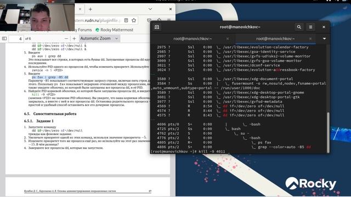Image resolution: width=351 pixels, height=197 pixels.
Task: Switch to the first root@manovichkov terminal tab
Action: pyautogui.click(x=193, y=39)
